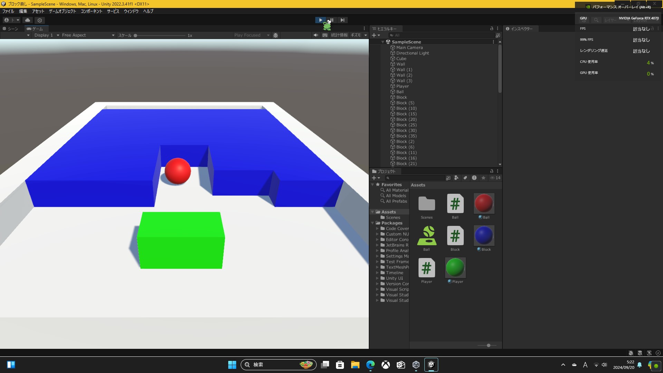Click the Step forward playback button
Screen dimensions: 663x373
coord(342,20)
